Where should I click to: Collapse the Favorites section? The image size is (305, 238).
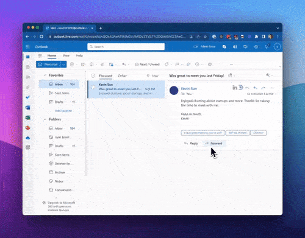[x=45, y=75]
